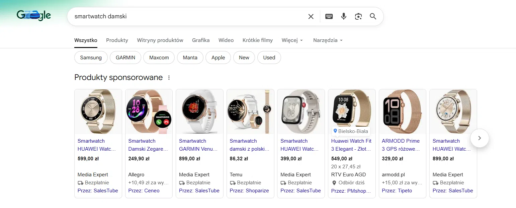The width and height of the screenshot is (516, 208).
Task: Enable the New condition filter
Action: tap(244, 57)
